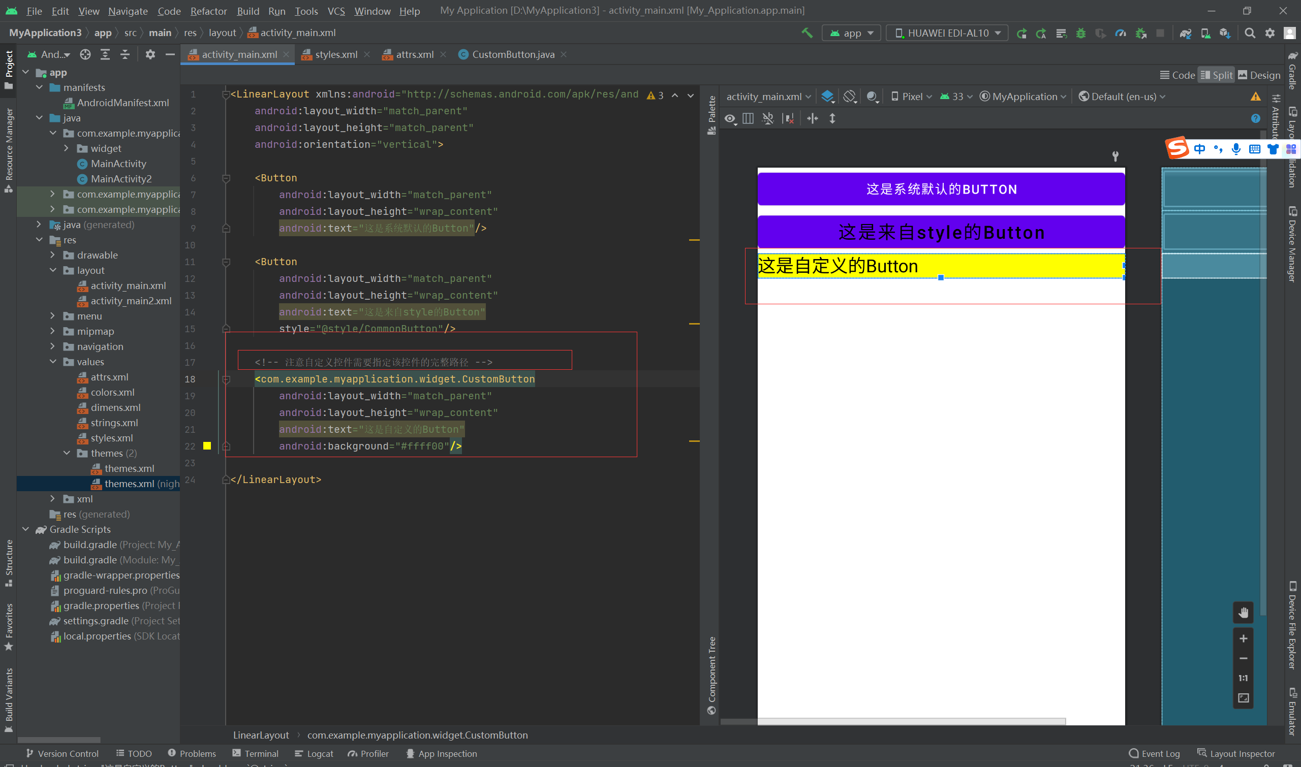Open the Profiler run icon in toolbar

(1121, 33)
